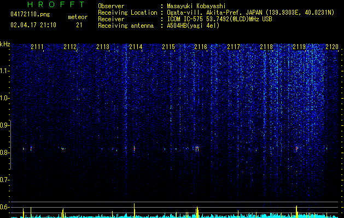Click time marker 2118
This screenshot has width=344, height=218.
[266, 46]
